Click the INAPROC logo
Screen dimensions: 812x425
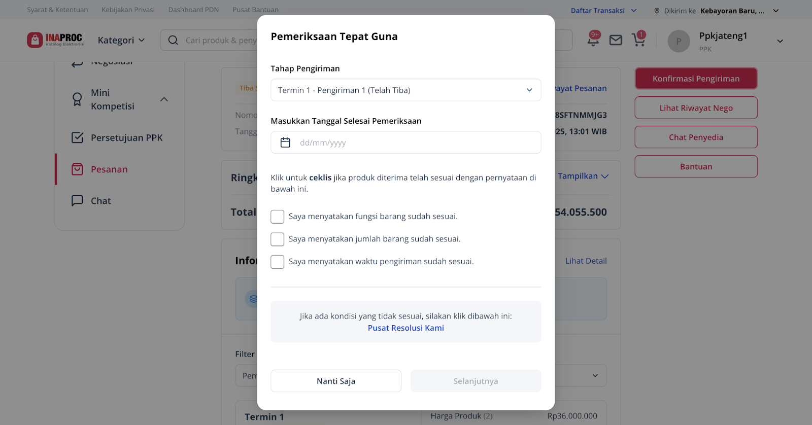click(55, 40)
